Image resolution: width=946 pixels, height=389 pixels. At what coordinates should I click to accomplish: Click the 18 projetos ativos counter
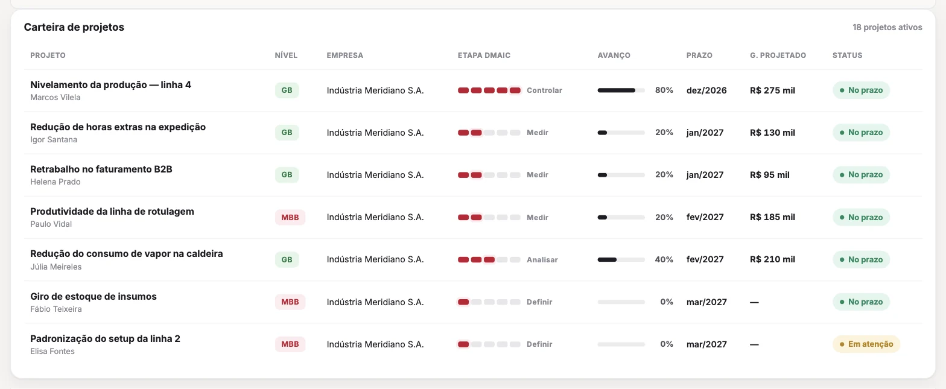[887, 28]
